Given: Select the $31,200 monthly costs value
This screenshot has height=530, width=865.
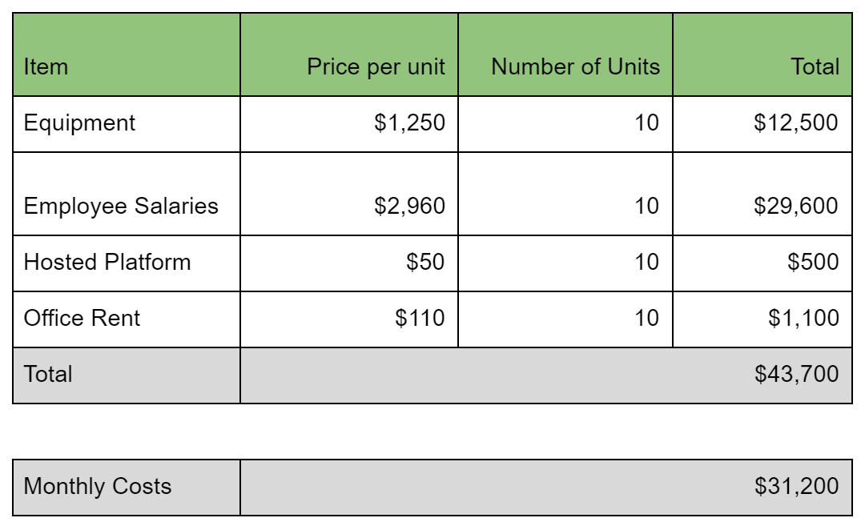Looking at the screenshot, I should (x=546, y=488).
